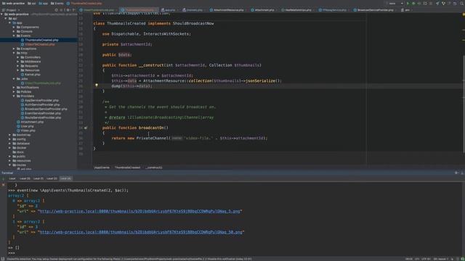Click __construct() breadcrumb below the editor
This screenshot has height=261, width=465.
[x=154, y=167]
